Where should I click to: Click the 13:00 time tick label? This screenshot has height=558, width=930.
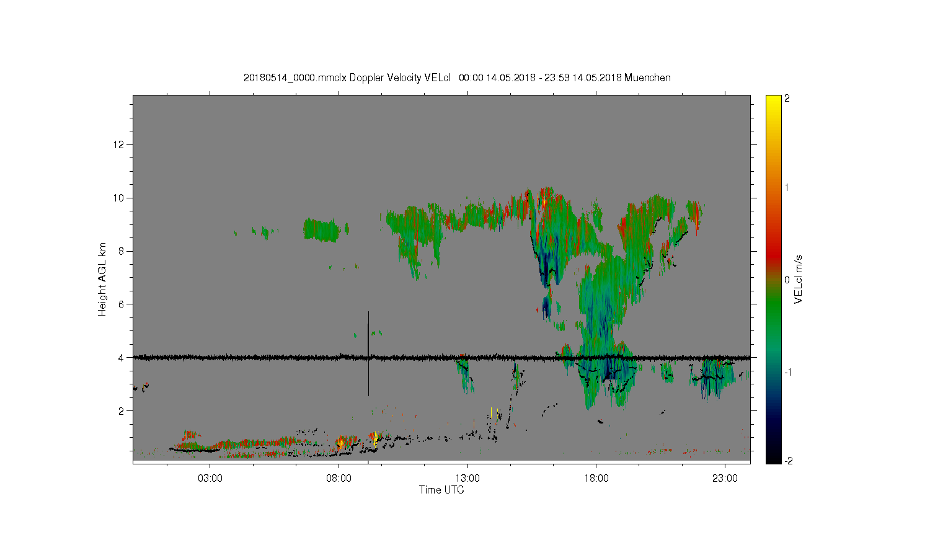tap(467, 479)
